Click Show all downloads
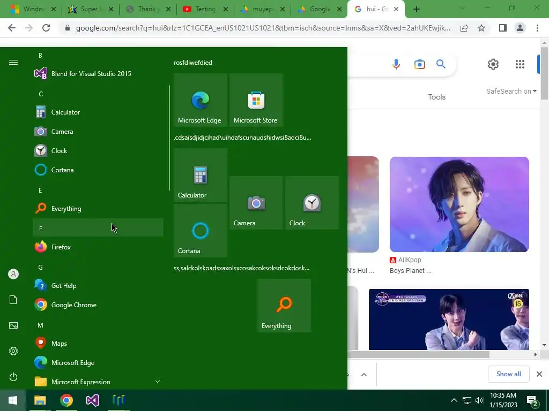The image size is (549, 411). 508,374
